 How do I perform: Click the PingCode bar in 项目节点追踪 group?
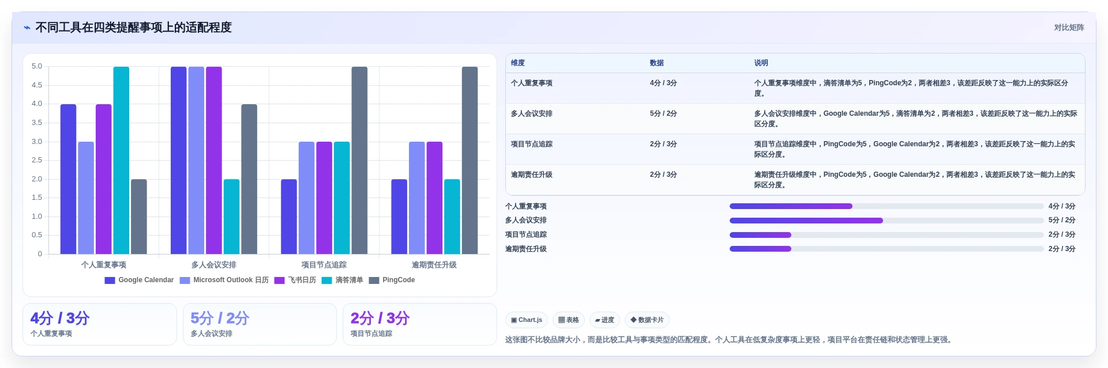pos(359,160)
